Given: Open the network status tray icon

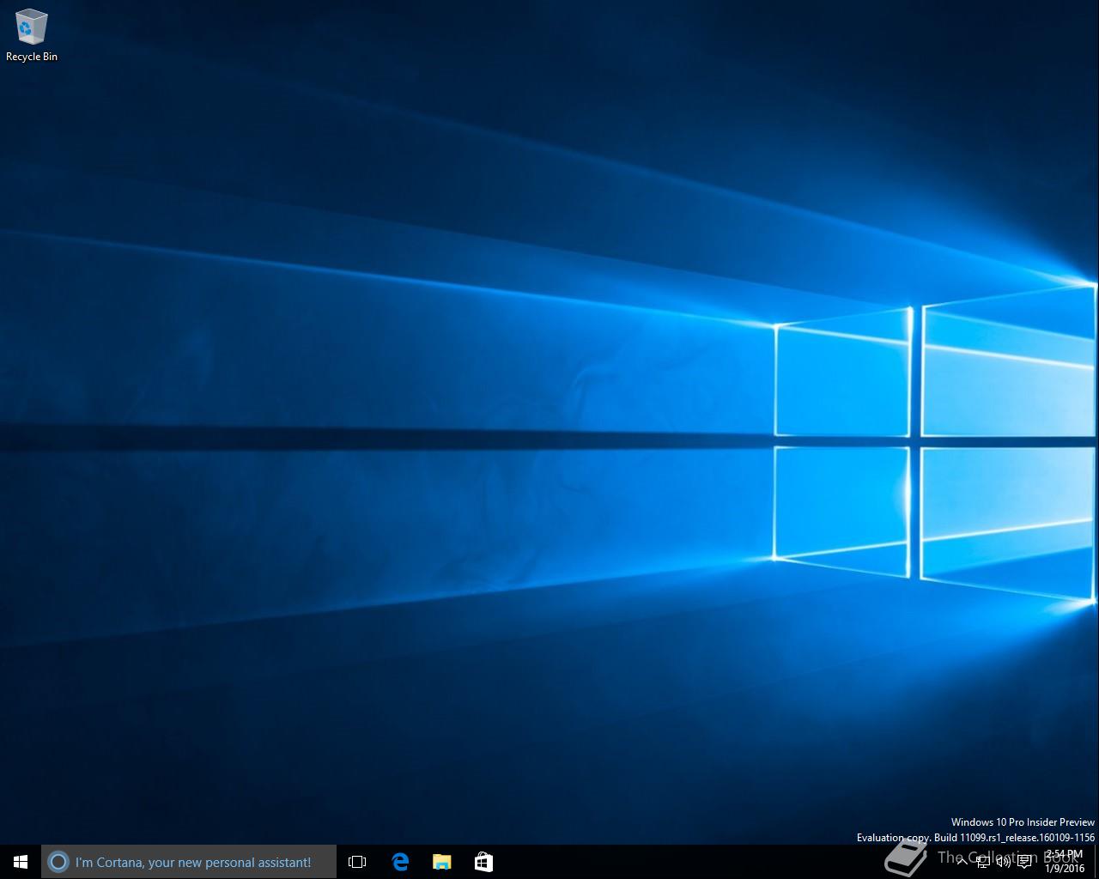Looking at the screenshot, I should pyautogui.click(x=983, y=861).
